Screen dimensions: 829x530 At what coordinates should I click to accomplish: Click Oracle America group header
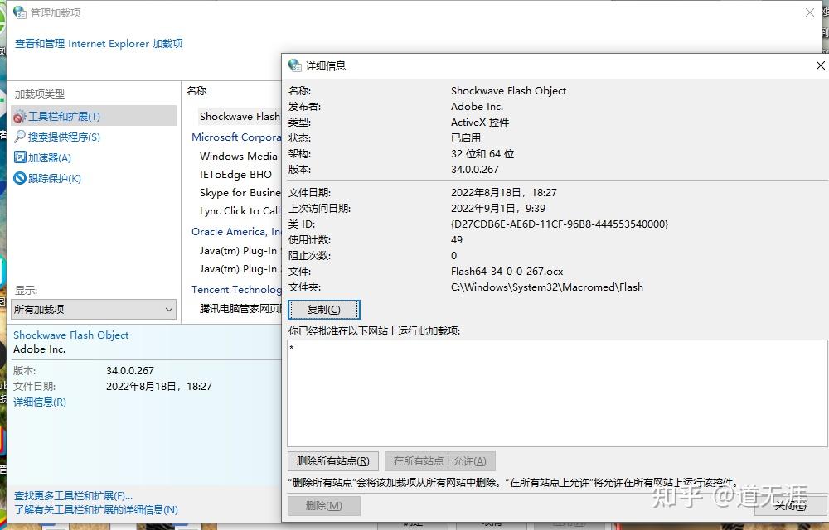click(x=236, y=232)
